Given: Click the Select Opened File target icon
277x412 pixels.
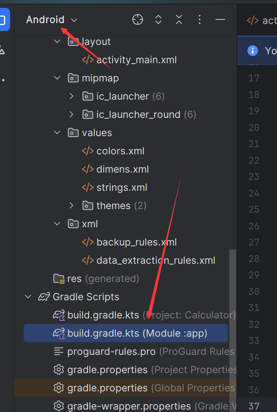Looking at the screenshot, I should pyautogui.click(x=138, y=20).
